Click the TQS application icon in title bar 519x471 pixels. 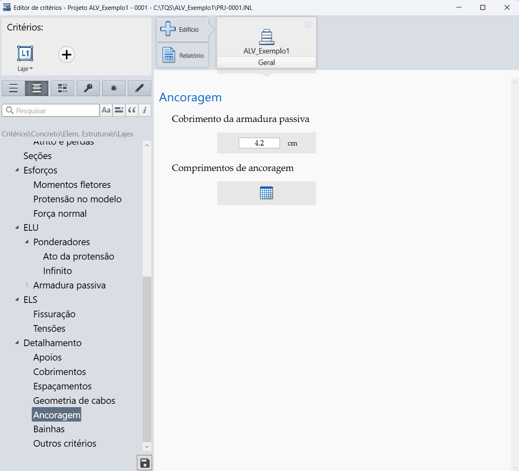pyautogui.click(x=7, y=7)
